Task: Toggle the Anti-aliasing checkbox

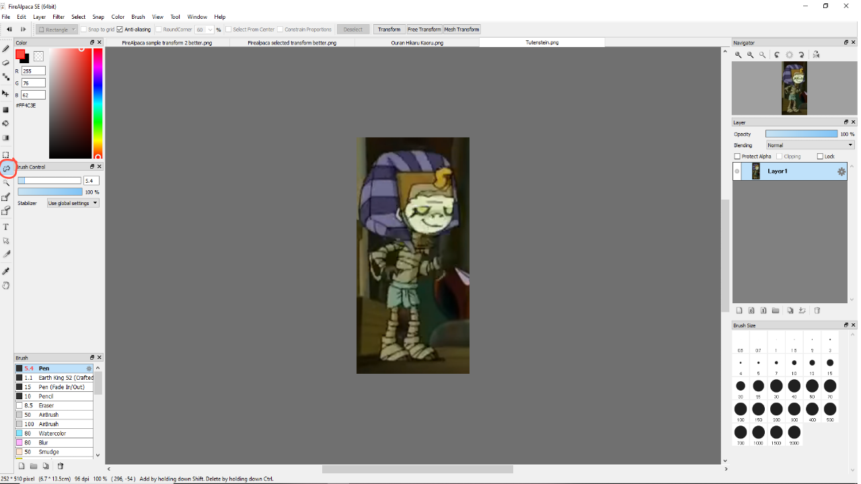Action: click(120, 30)
